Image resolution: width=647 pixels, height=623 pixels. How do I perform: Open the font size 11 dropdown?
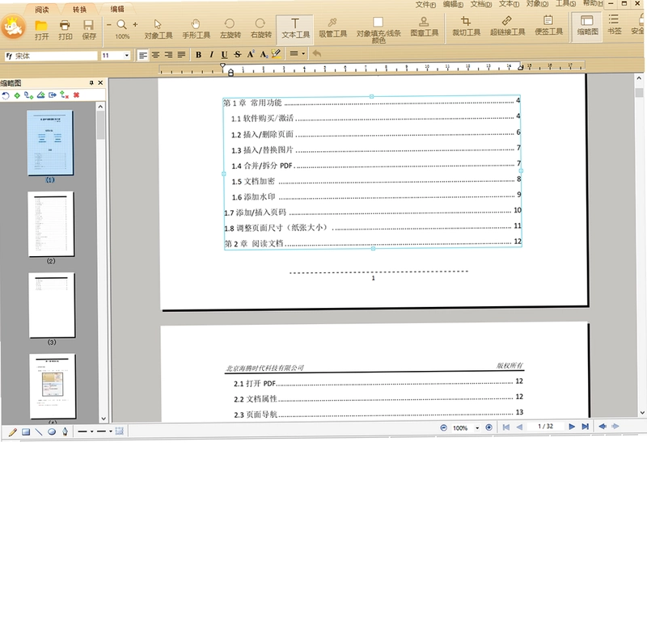tap(127, 55)
